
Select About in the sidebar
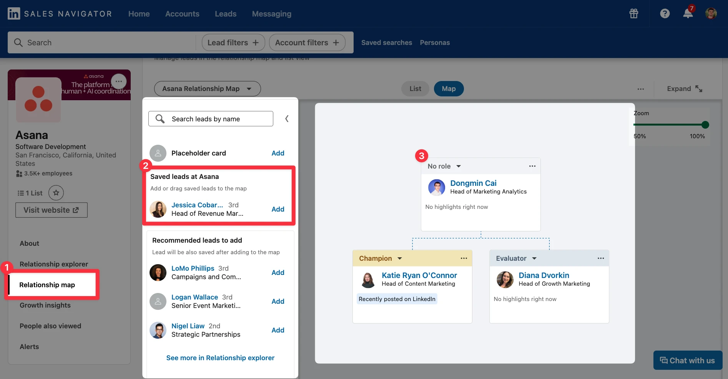click(x=30, y=243)
